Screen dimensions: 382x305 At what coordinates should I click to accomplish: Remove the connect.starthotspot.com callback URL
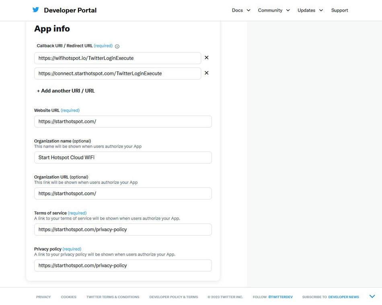tap(207, 73)
